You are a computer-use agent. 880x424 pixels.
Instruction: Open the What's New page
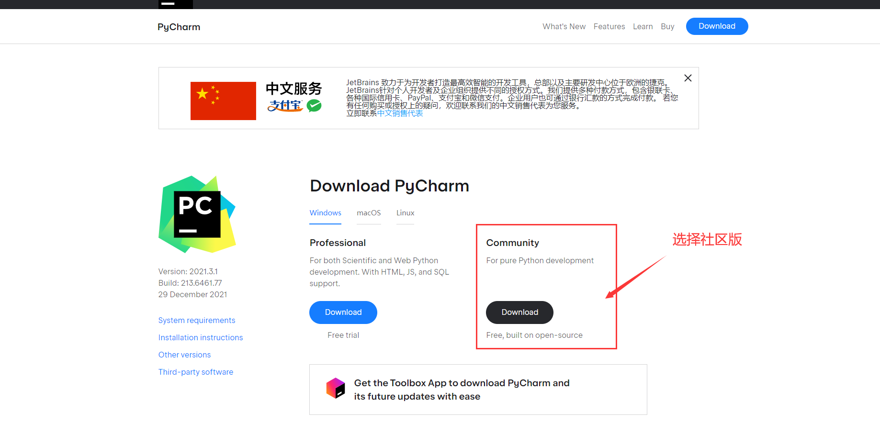pos(564,27)
